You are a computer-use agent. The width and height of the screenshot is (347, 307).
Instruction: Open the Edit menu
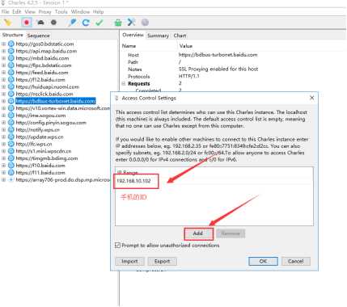click(17, 11)
